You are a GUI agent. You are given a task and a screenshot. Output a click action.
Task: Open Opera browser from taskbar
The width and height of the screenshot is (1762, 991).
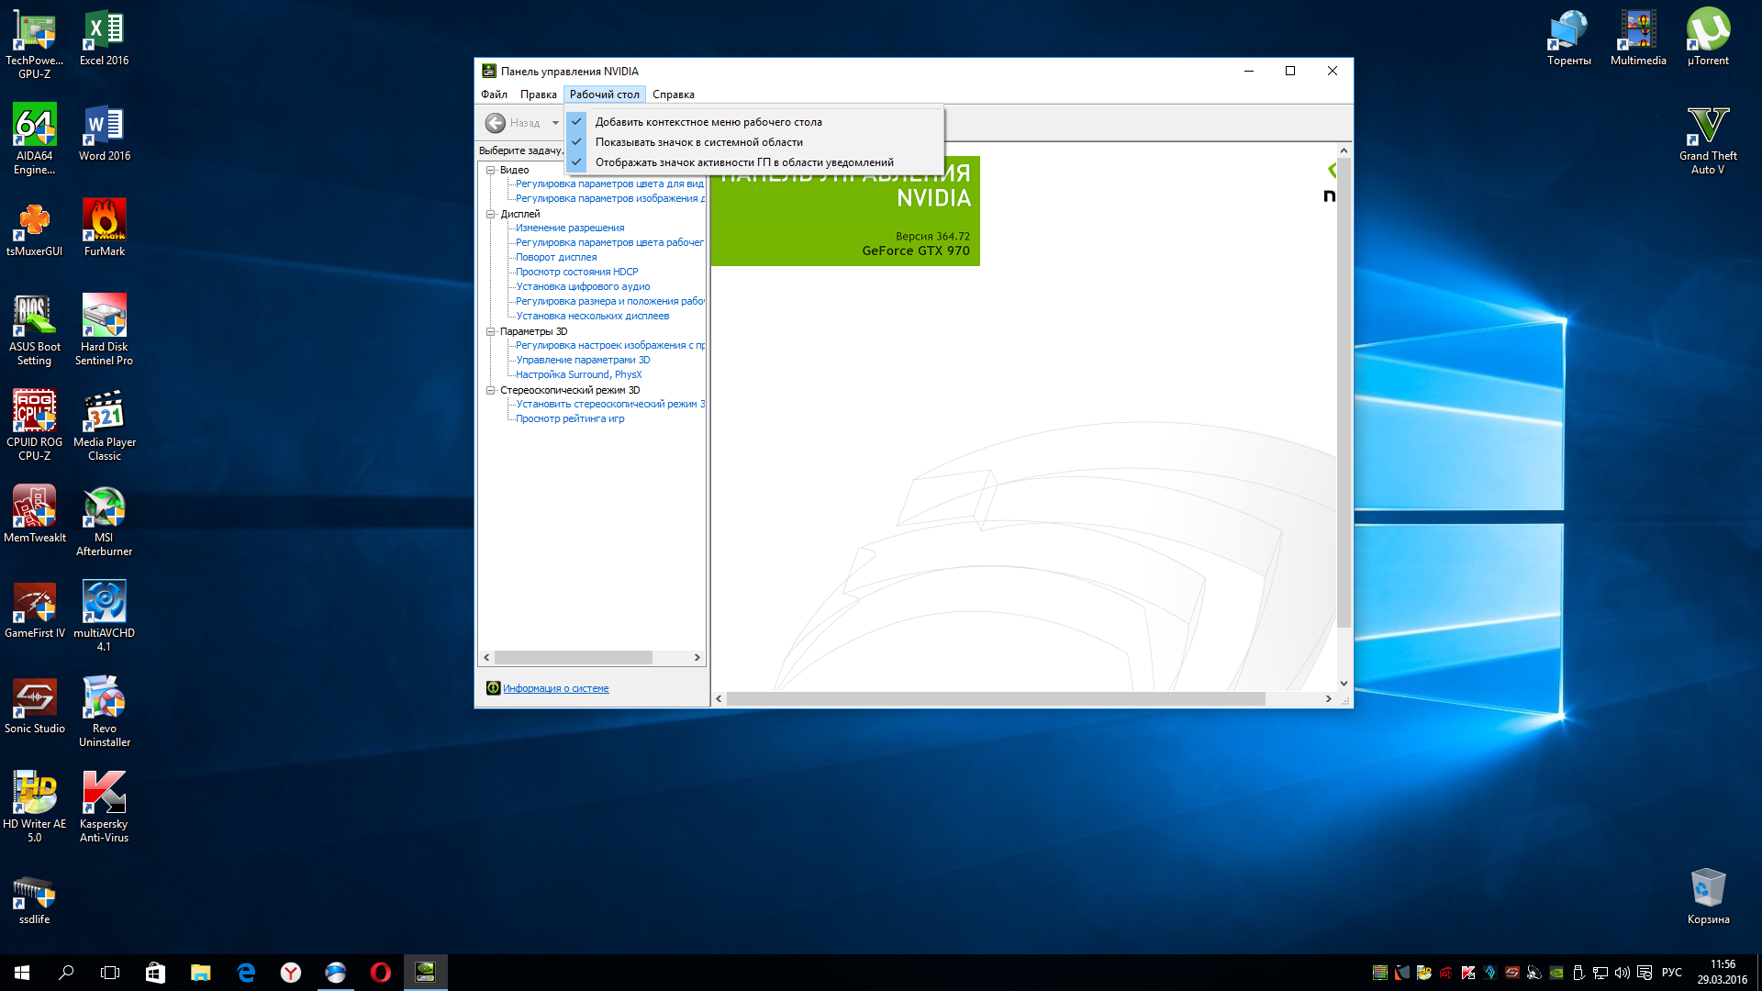tap(380, 973)
